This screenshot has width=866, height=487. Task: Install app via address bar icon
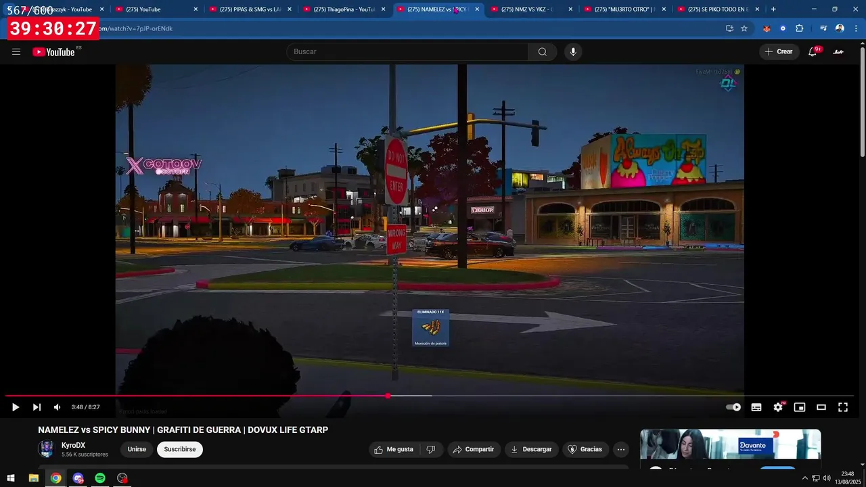pos(729,28)
